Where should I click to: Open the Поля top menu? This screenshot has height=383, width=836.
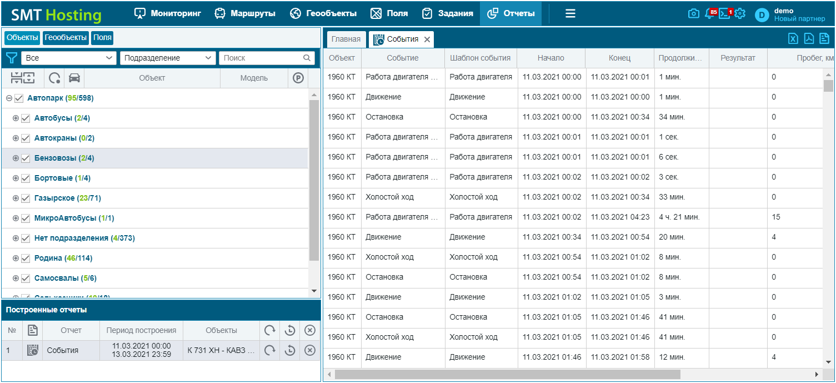point(389,13)
